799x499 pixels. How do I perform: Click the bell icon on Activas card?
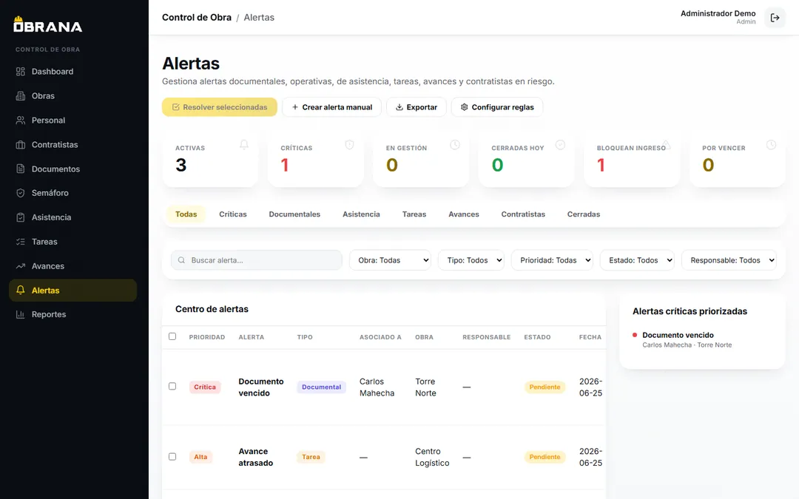[x=244, y=145]
